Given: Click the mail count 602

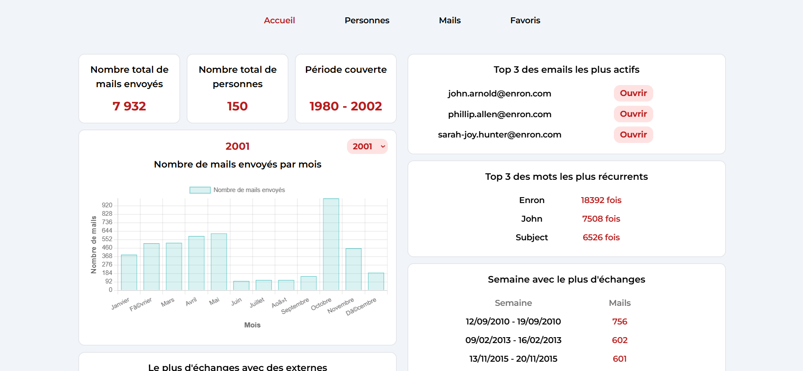Looking at the screenshot, I should coord(620,340).
